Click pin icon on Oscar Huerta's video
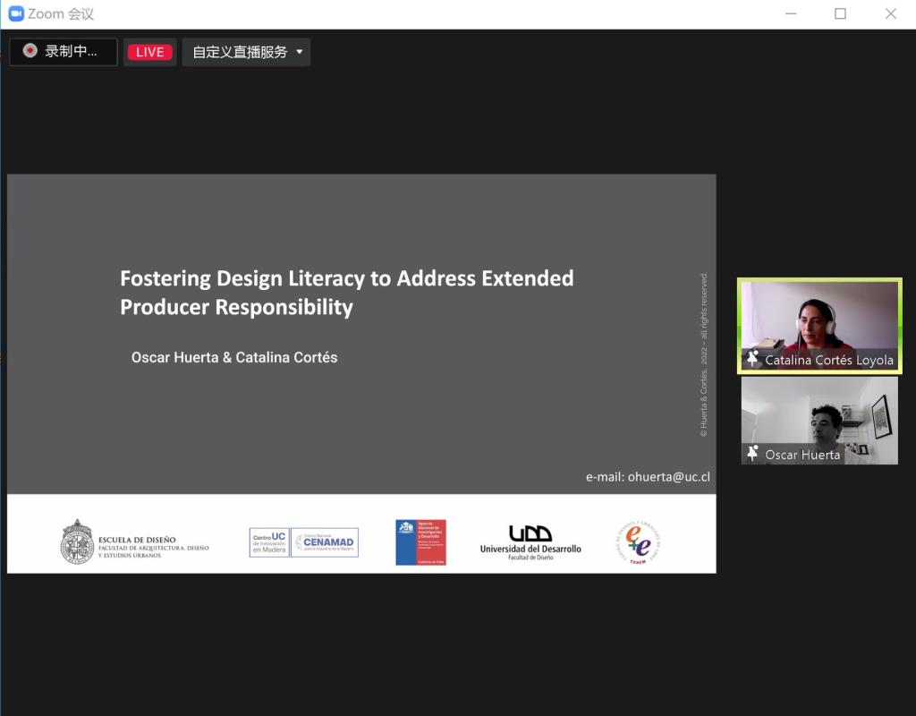 753,454
